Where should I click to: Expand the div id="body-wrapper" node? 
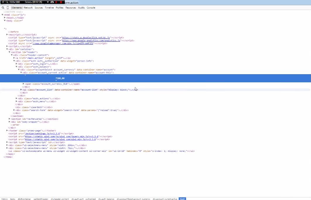(x=10, y=122)
